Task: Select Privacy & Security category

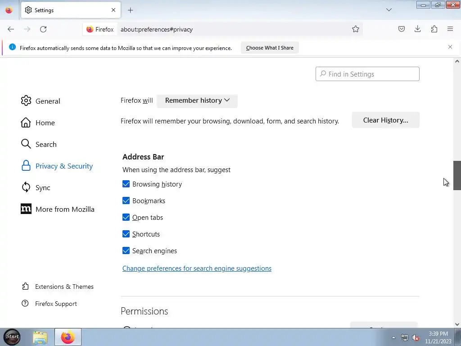Action: click(x=57, y=166)
